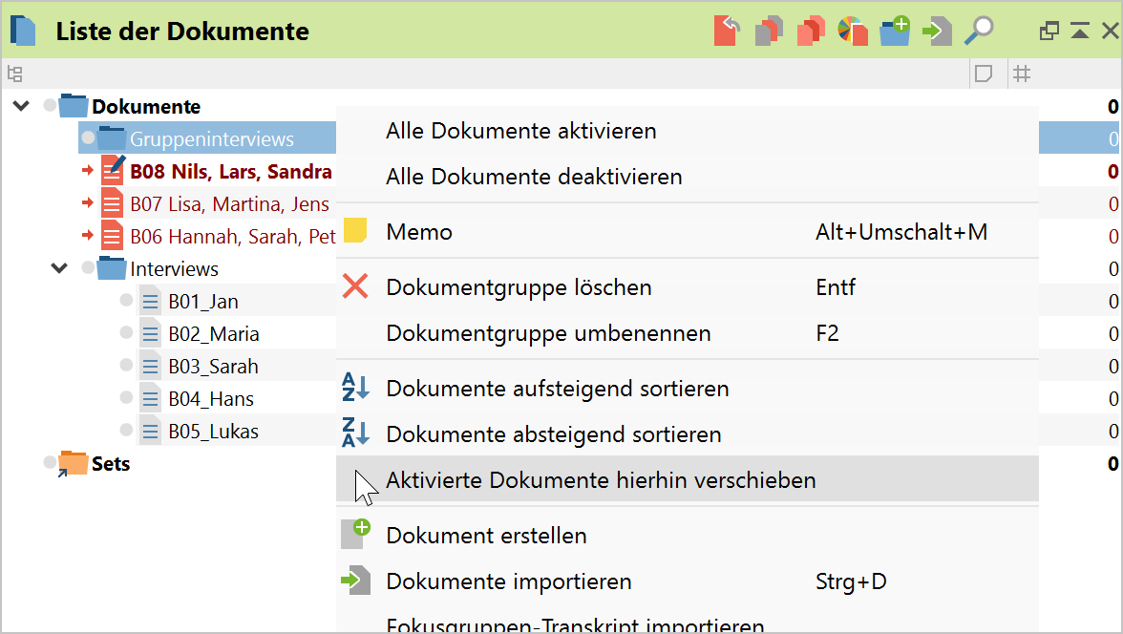This screenshot has width=1123, height=634.
Task: Toggle activation circle of B02_Maria
Action: (126, 332)
